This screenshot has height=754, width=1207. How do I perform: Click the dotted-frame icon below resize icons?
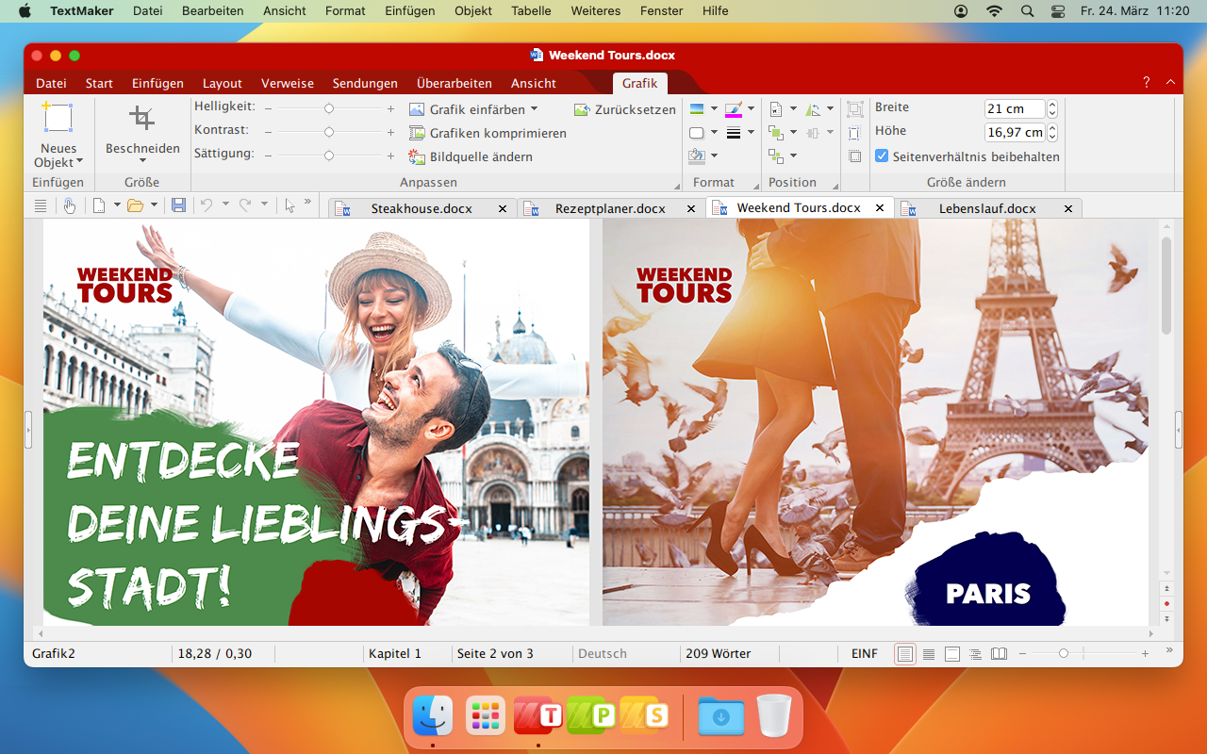point(854,156)
